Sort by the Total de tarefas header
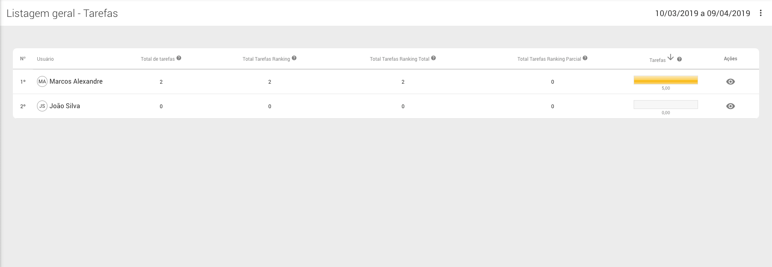The height and width of the screenshot is (267, 772). (x=158, y=59)
